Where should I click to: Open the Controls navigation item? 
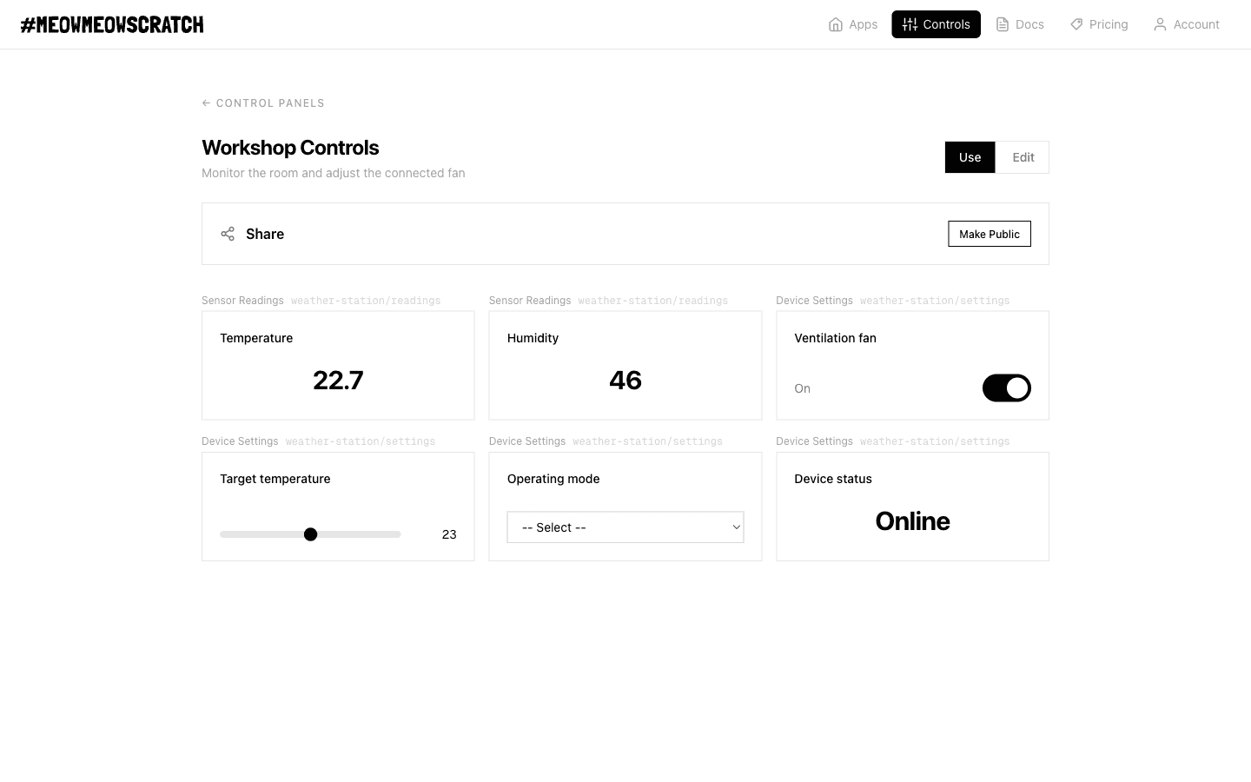click(936, 24)
